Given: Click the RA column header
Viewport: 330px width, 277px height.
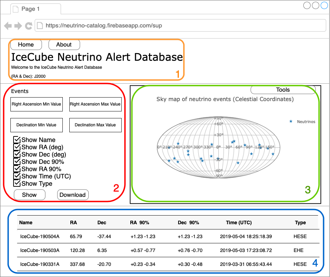Looking at the screenshot, I should click(73, 223).
